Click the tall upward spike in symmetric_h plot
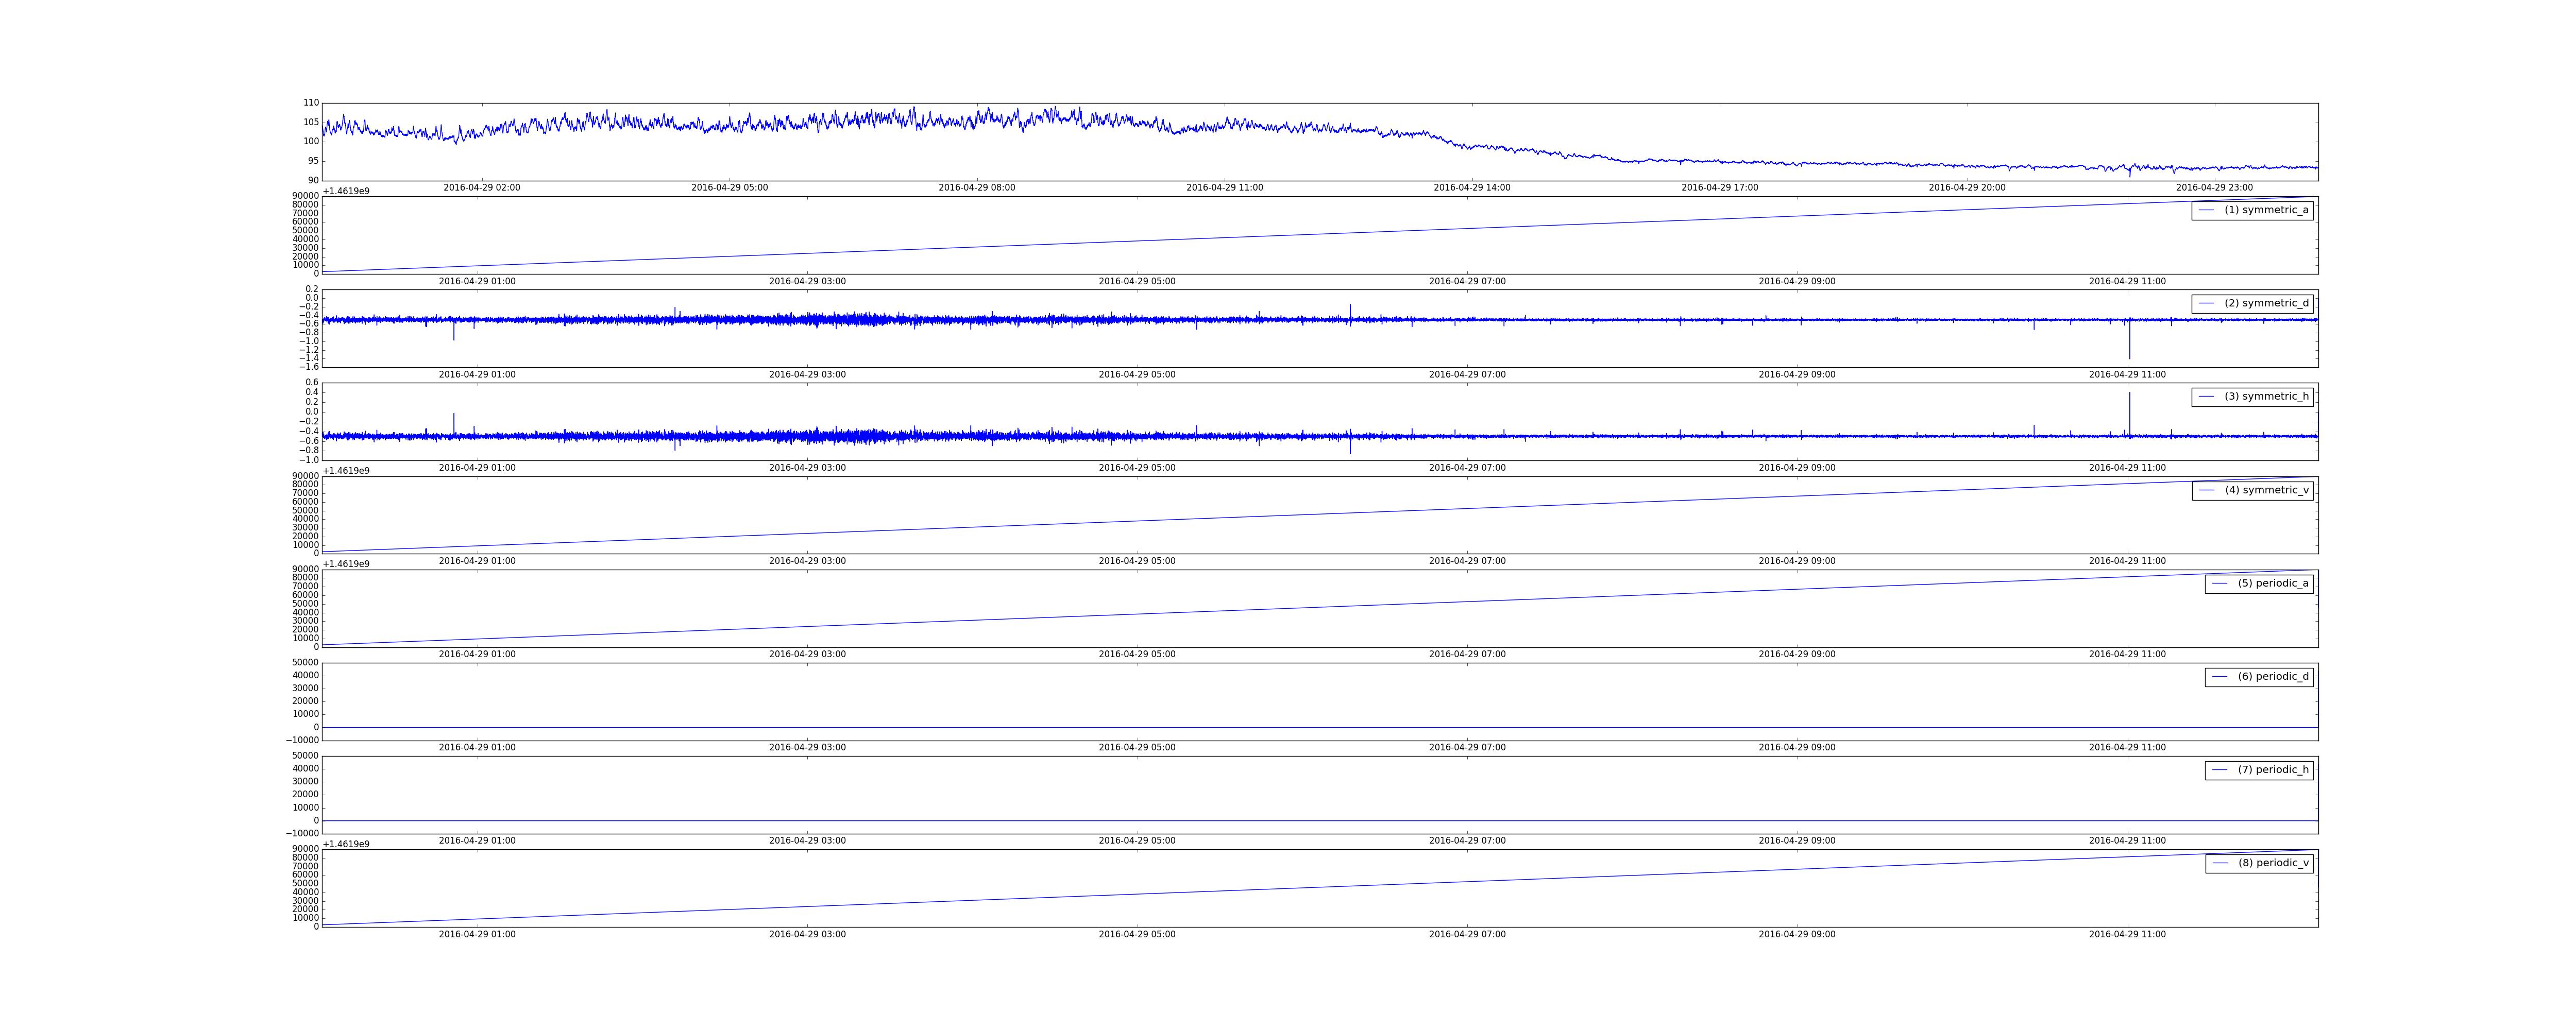The width and height of the screenshot is (2576, 1030). pyautogui.click(x=2129, y=414)
